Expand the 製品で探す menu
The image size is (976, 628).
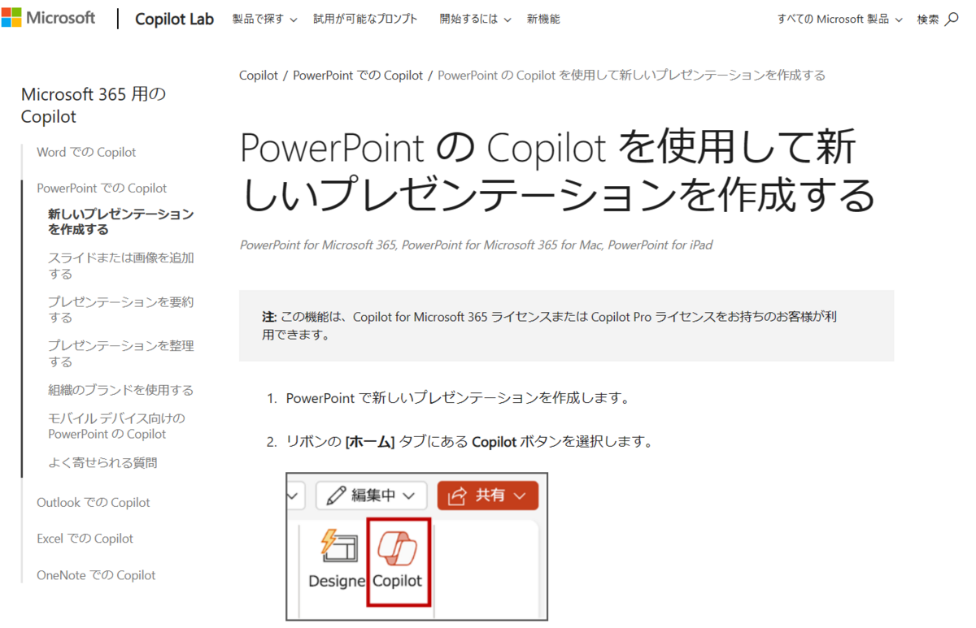tap(264, 19)
